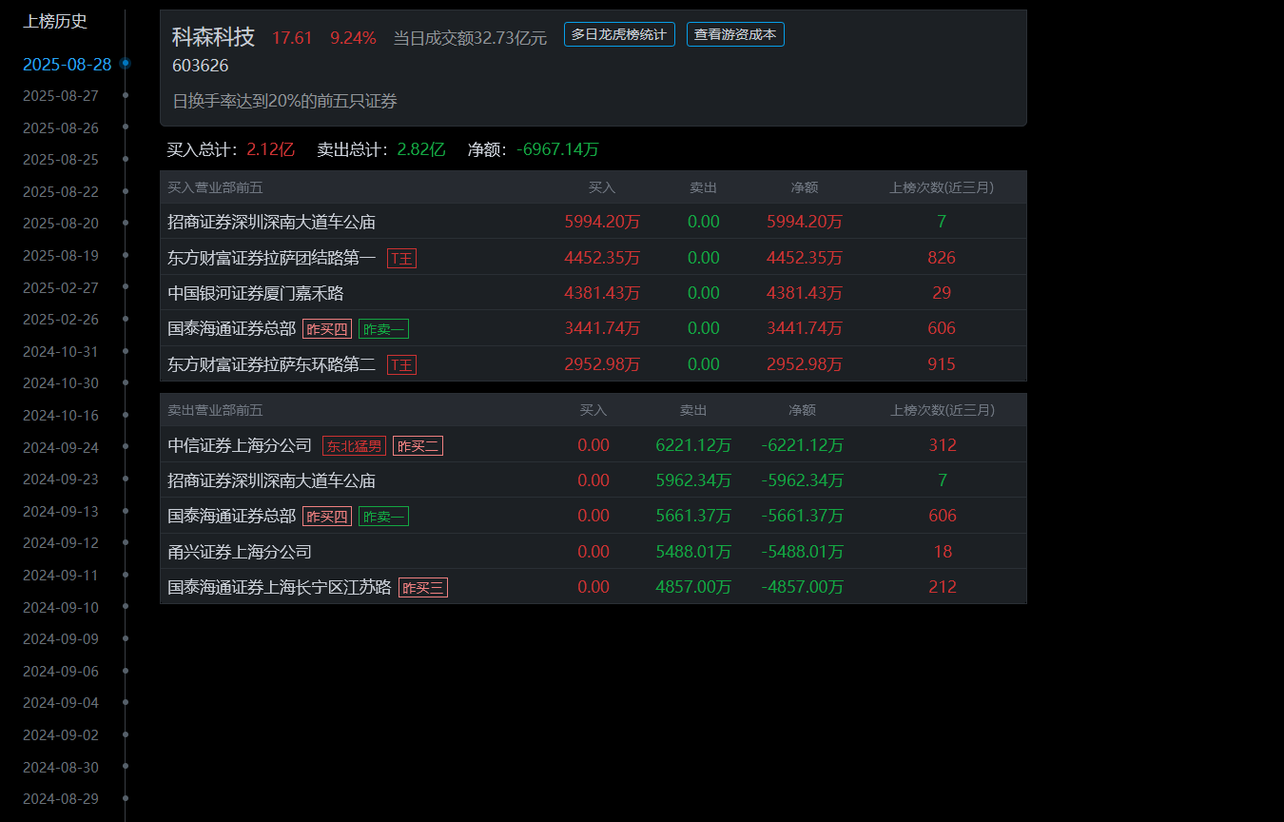The height and width of the screenshot is (822, 1284).
Task: Click listing count 212
Action: (943, 587)
